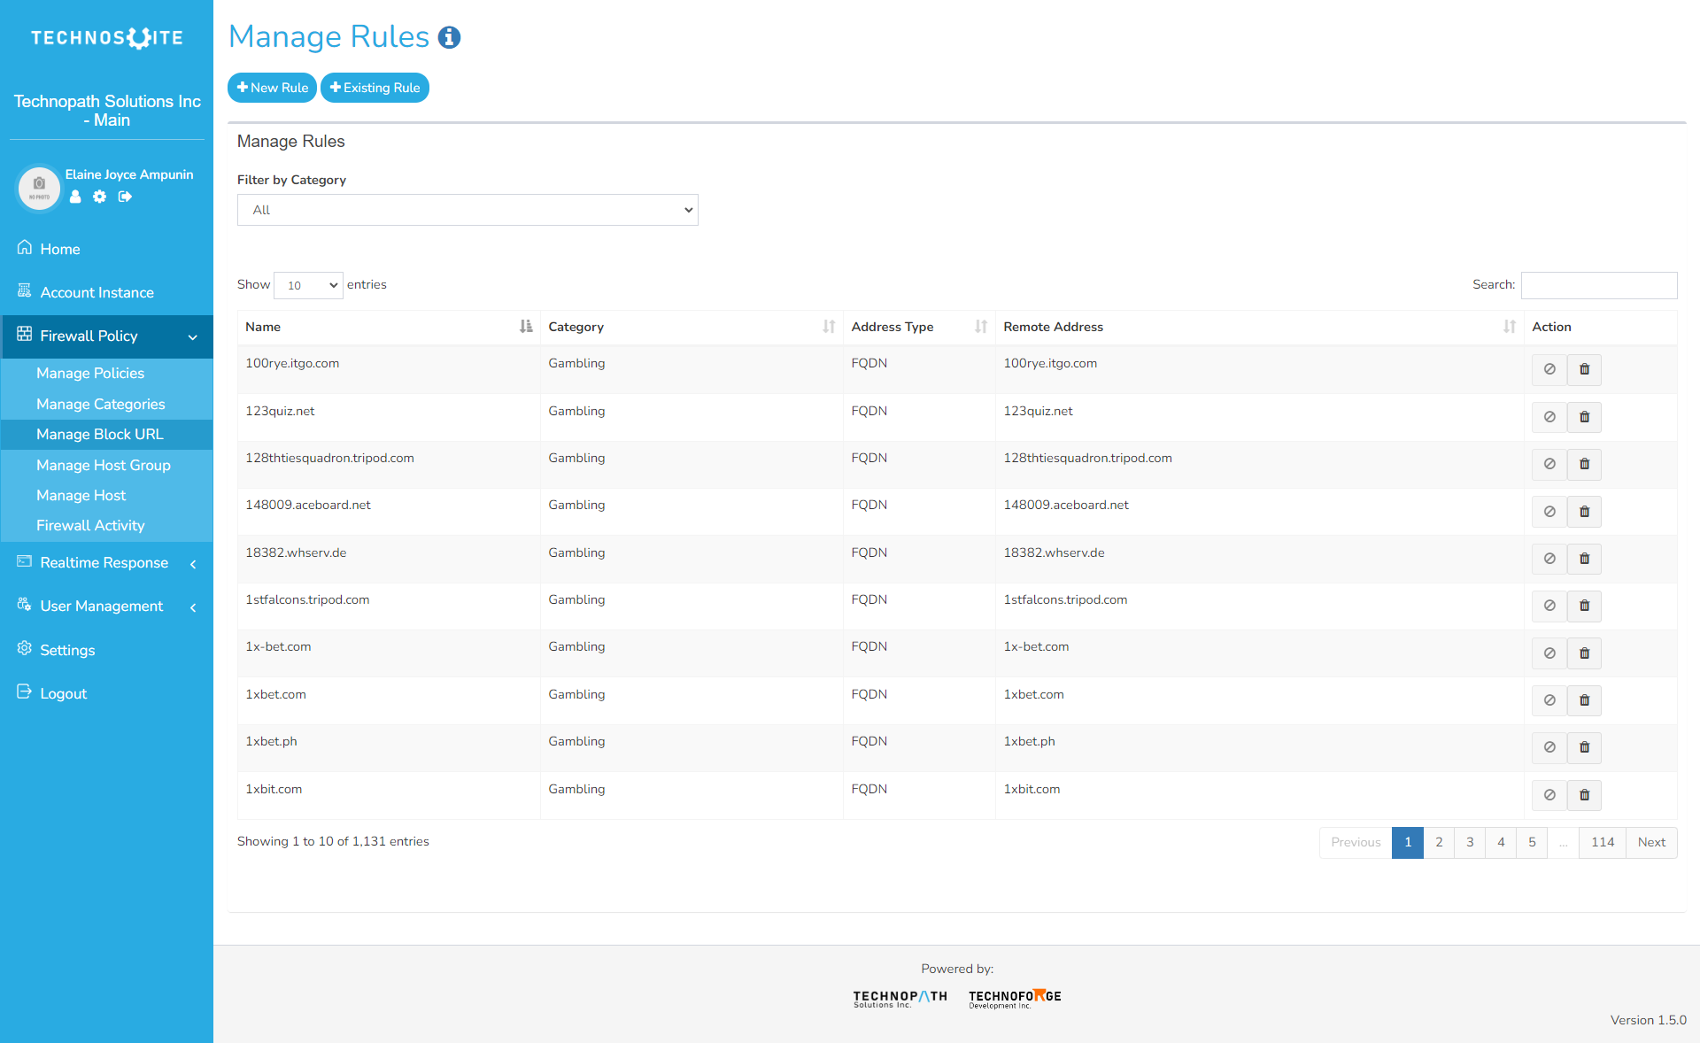The height and width of the screenshot is (1043, 1700).
Task: Open the Filter by Category dropdown
Action: [467, 210]
